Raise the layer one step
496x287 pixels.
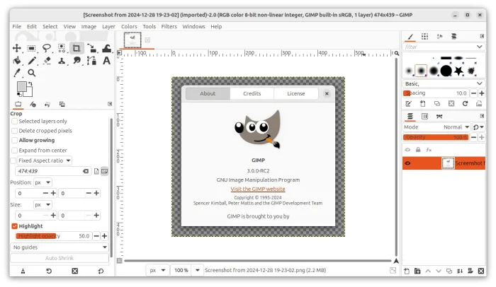[x=428, y=271]
